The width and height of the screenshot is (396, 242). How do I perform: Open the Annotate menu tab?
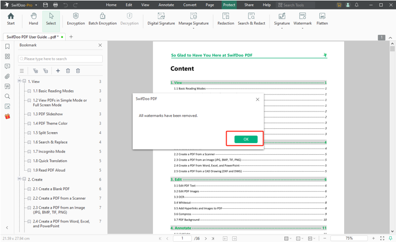pos(166,5)
